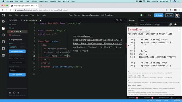The height and width of the screenshot is (102, 182).
Task: Click the user avatar in top right
Action: click(177, 15)
